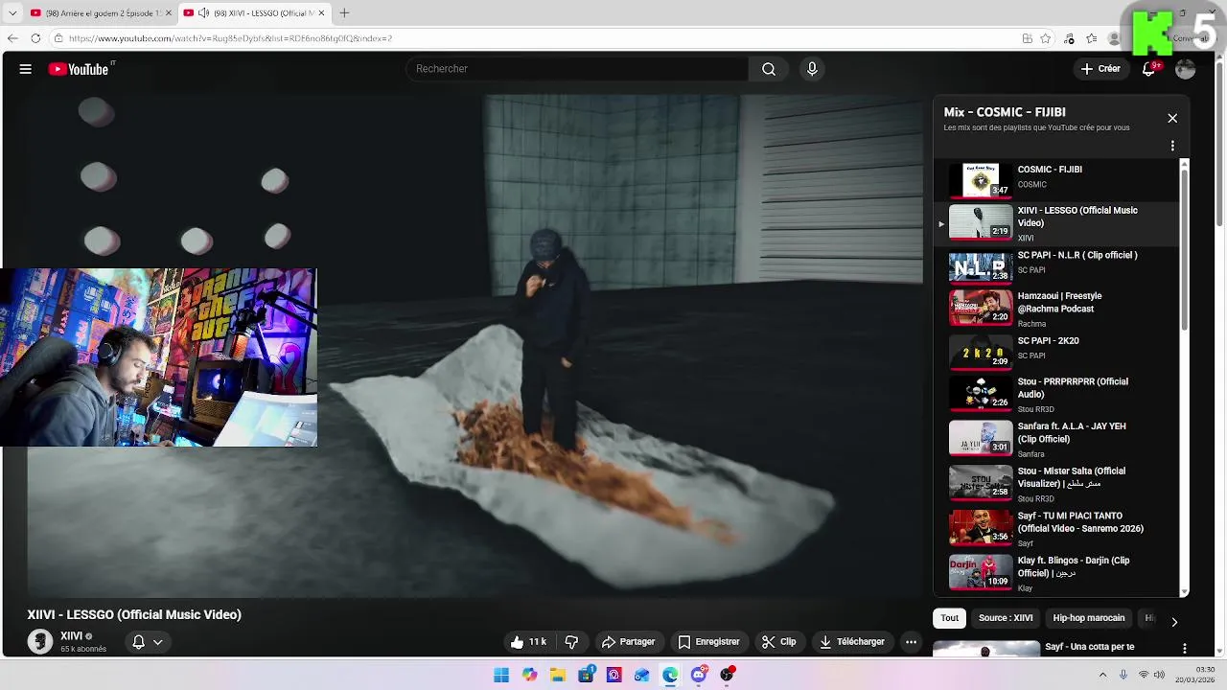Open the account avatar menu
1227x690 pixels.
click(1186, 69)
